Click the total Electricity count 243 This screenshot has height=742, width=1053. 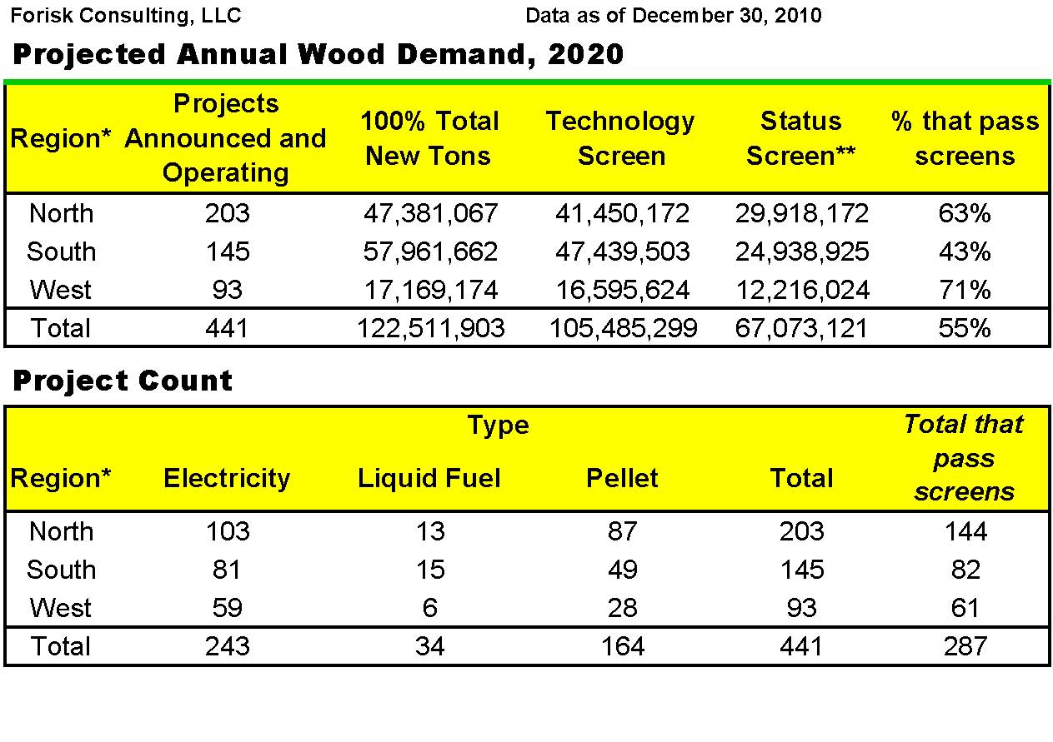click(x=228, y=647)
